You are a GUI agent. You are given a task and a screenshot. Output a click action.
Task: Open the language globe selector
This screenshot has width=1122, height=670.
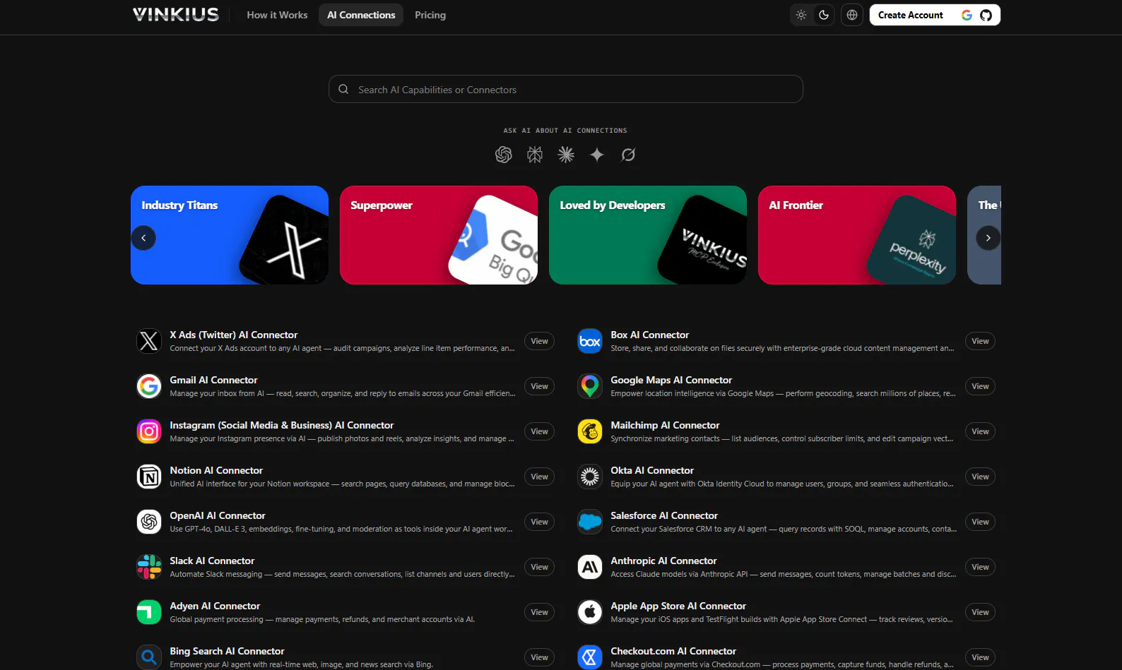852,15
